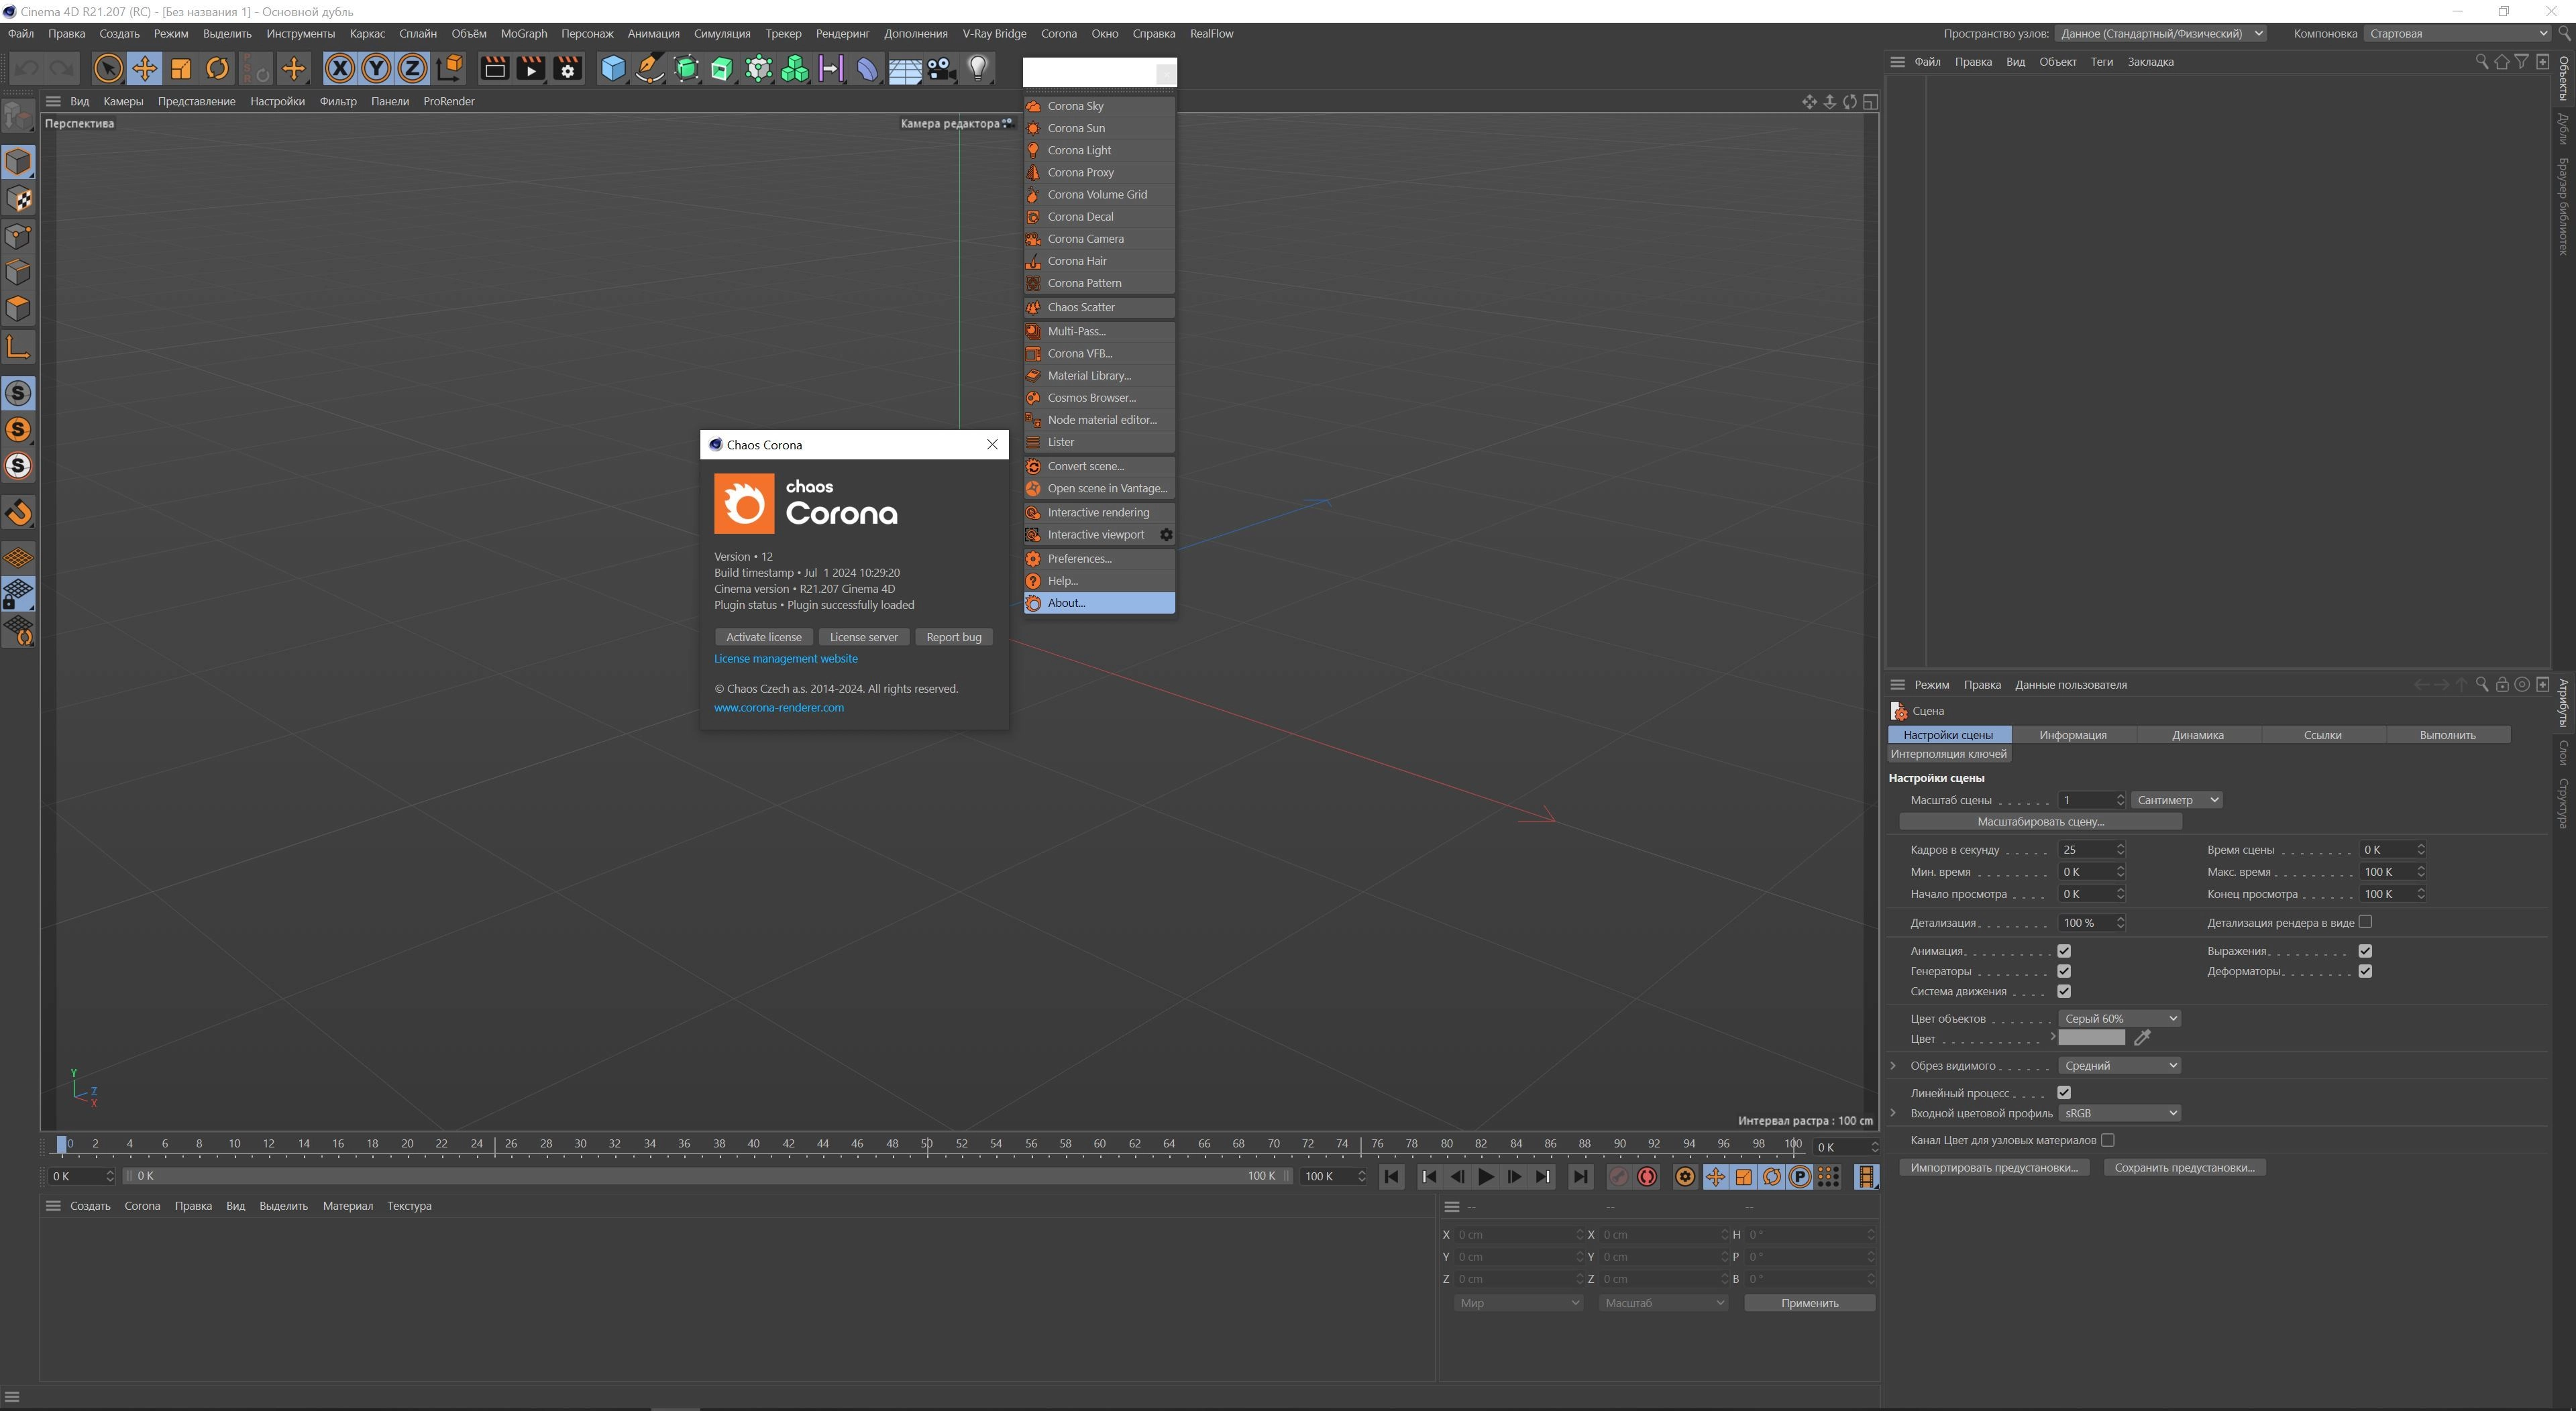Click the gray Цвет color swatch
Screen dimensions: 2576x1411
click(x=2092, y=1039)
